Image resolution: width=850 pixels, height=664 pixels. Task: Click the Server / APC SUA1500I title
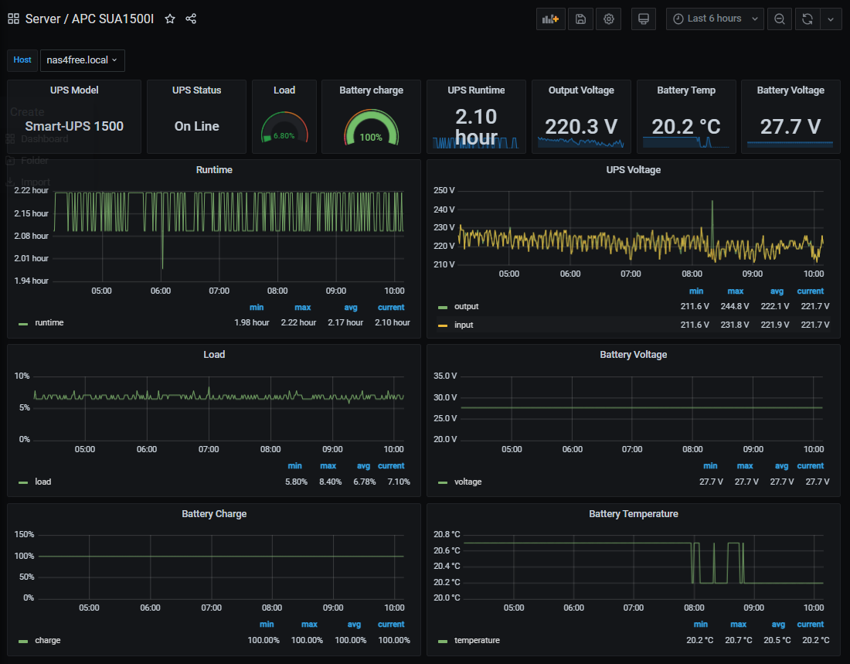(x=90, y=19)
